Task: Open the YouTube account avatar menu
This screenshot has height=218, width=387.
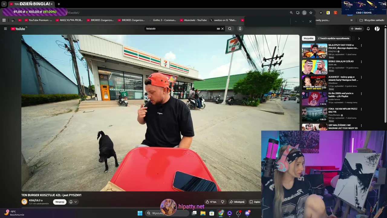Action: (377, 29)
